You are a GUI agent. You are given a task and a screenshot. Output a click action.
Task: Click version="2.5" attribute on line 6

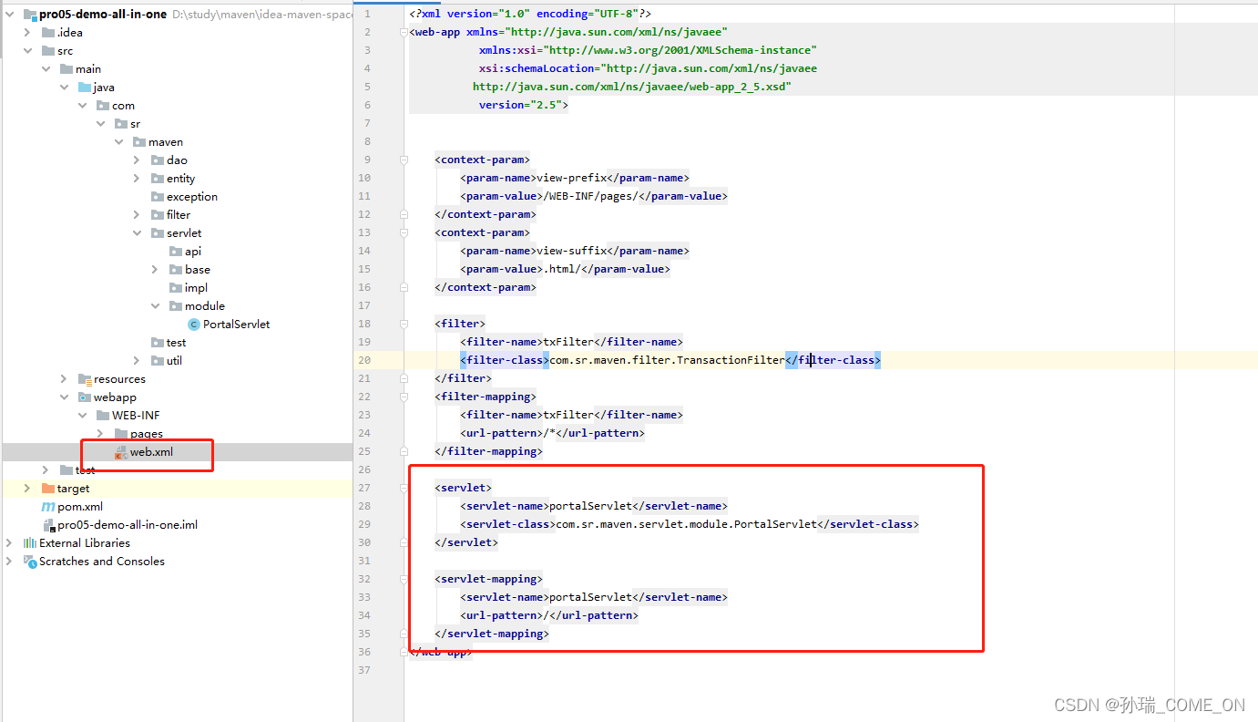[520, 105]
